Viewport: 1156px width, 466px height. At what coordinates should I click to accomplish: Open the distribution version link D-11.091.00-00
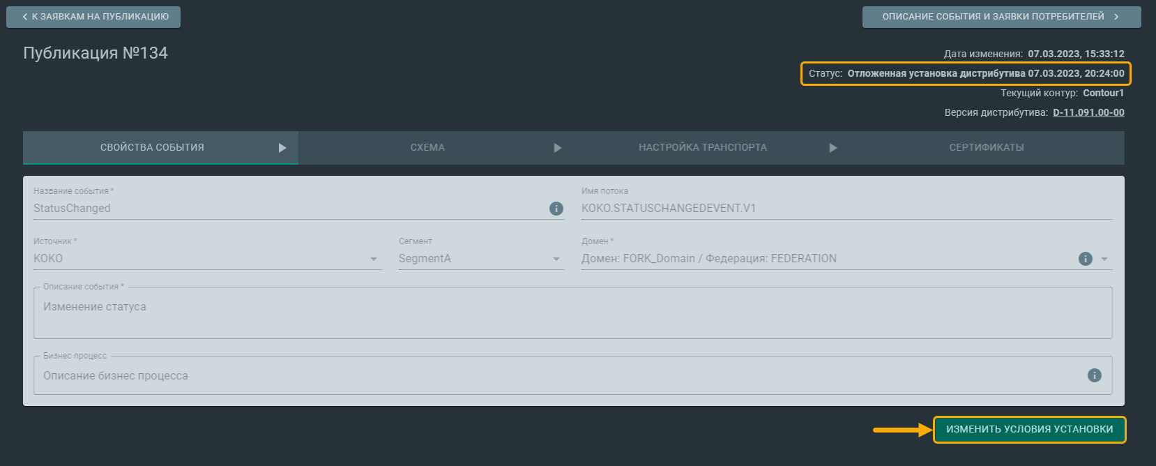1088,112
